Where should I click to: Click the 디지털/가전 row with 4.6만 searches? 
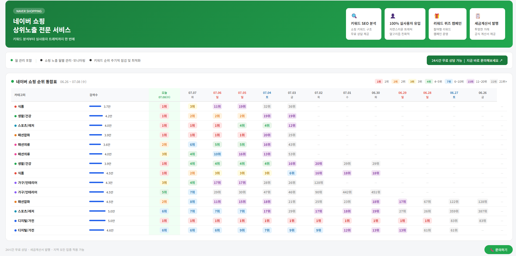pos(259,230)
